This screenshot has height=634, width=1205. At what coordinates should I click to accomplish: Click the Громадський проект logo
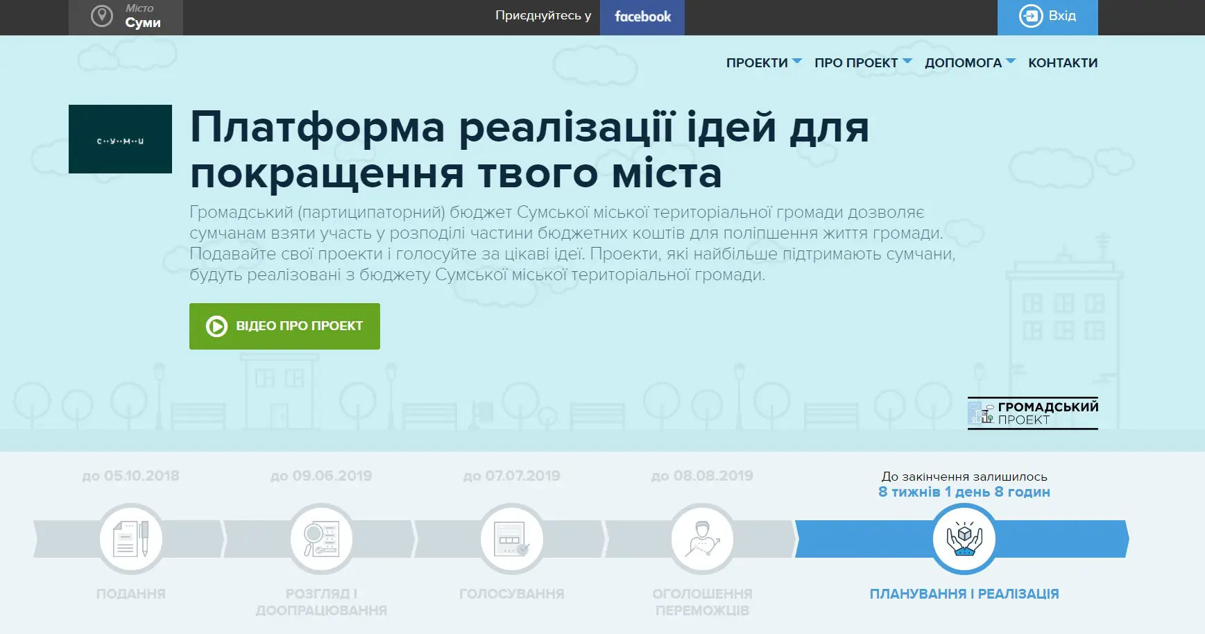(1032, 413)
